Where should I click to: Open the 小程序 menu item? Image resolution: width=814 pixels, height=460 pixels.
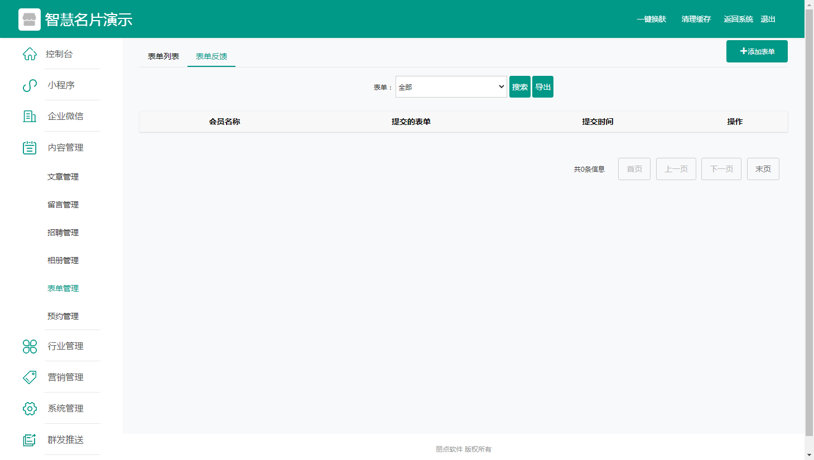[61, 85]
